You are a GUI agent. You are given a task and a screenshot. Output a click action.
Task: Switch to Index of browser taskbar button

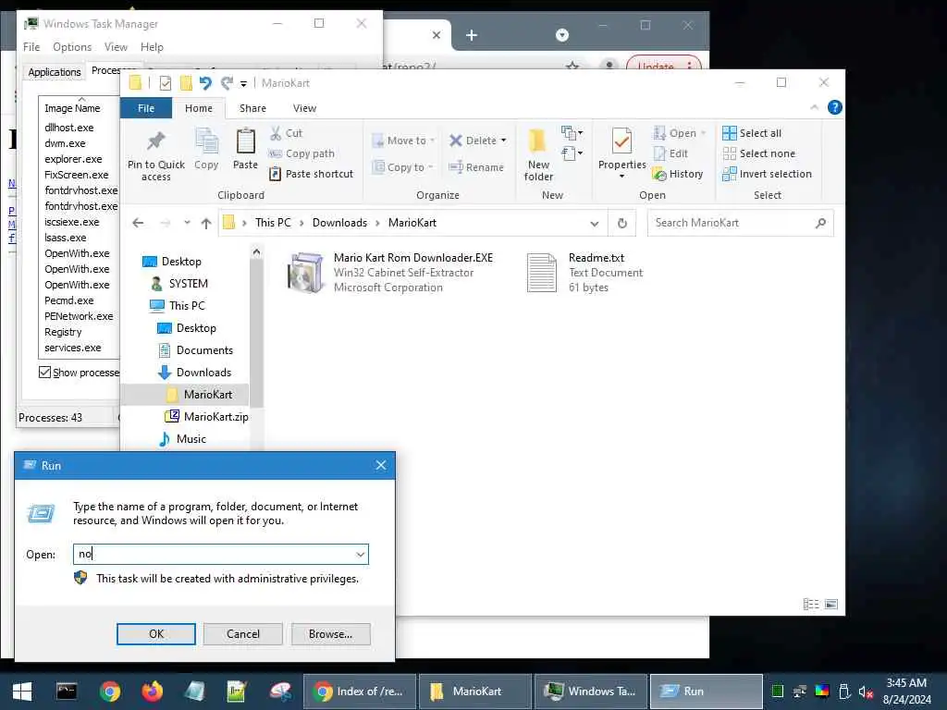click(359, 692)
